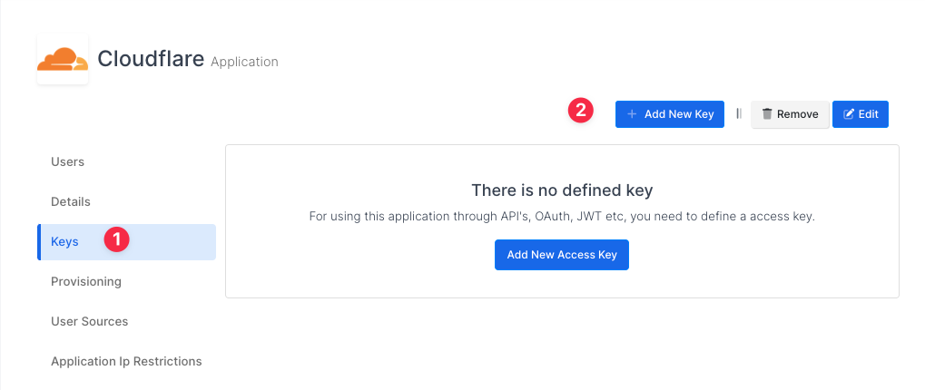Click the red number 1 badge
The image size is (925, 390).
coord(117,241)
